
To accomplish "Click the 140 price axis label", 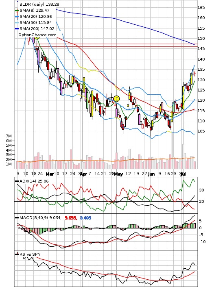I will [x=201, y=59].
